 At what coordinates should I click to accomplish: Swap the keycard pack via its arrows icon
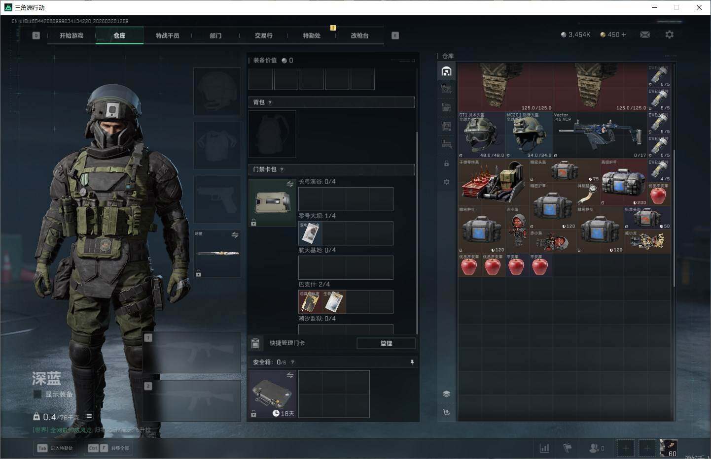click(290, 184)
